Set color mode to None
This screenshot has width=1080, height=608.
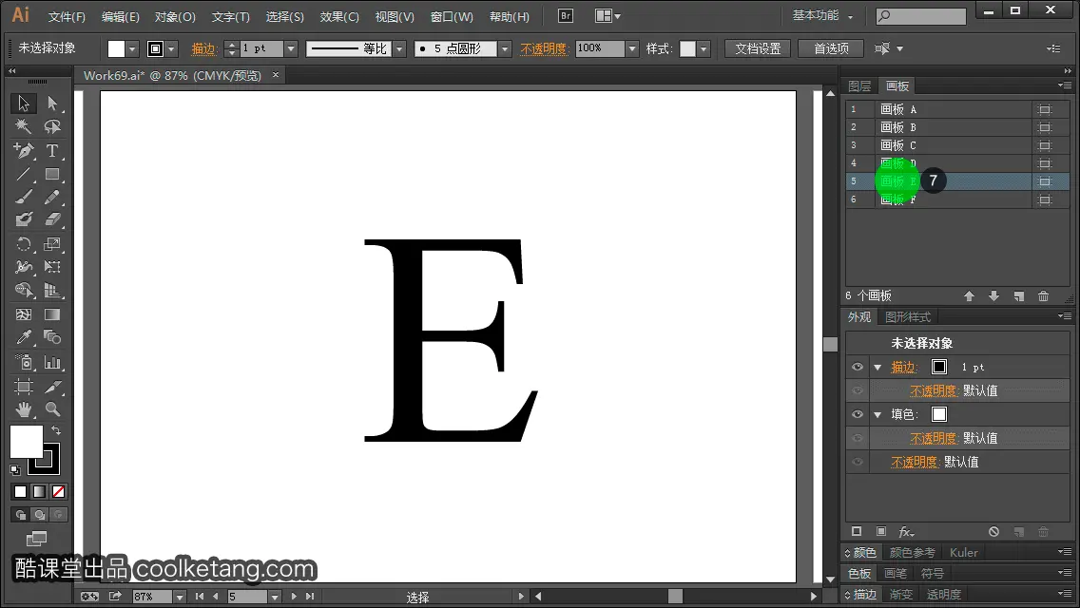(x=59, y=492)
